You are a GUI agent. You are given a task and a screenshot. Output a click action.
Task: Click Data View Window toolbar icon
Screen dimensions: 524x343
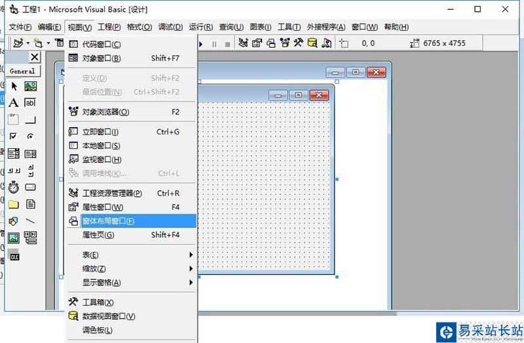click(312, 43)
